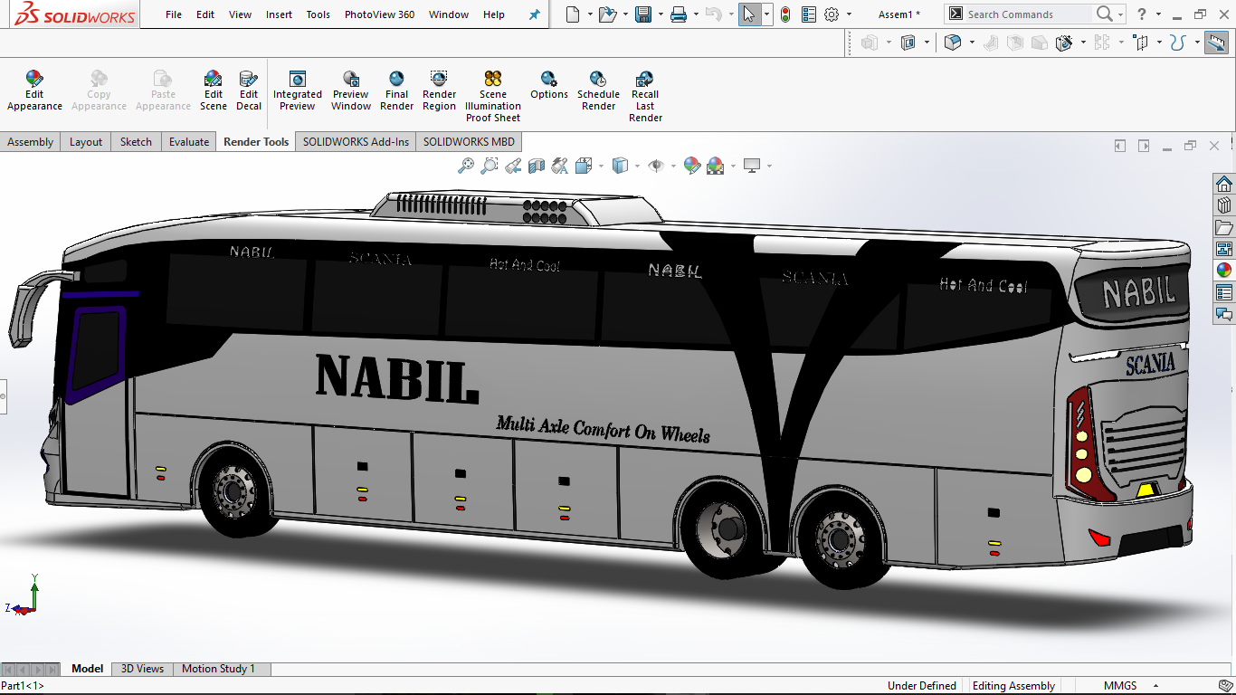1236x695 pixels.
Task: Click the Under Defined status text
Action: click(x=922, y=686)
